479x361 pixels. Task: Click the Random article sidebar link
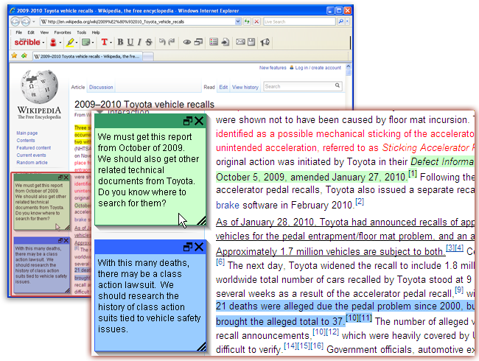32,163
